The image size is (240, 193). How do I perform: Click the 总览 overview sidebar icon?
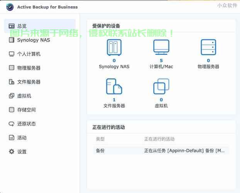point(12,26)
